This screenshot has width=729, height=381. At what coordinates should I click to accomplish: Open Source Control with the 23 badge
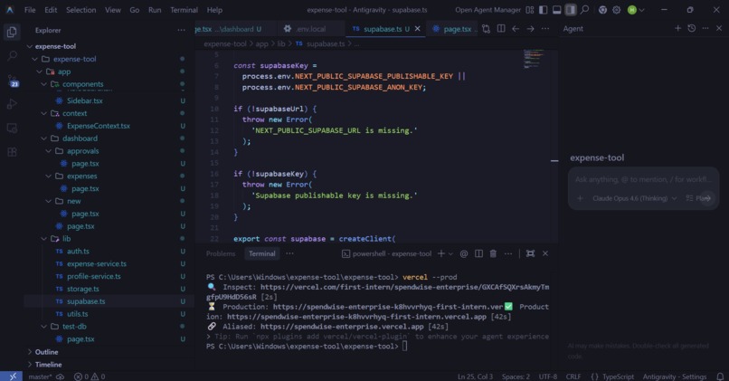12,81
